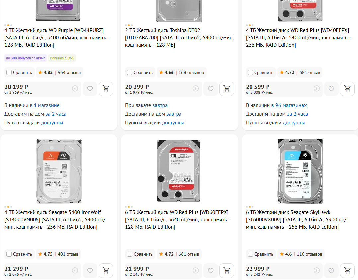
Task: Add Toshiba DT02 to favorites
Action: tap(211, 89)
